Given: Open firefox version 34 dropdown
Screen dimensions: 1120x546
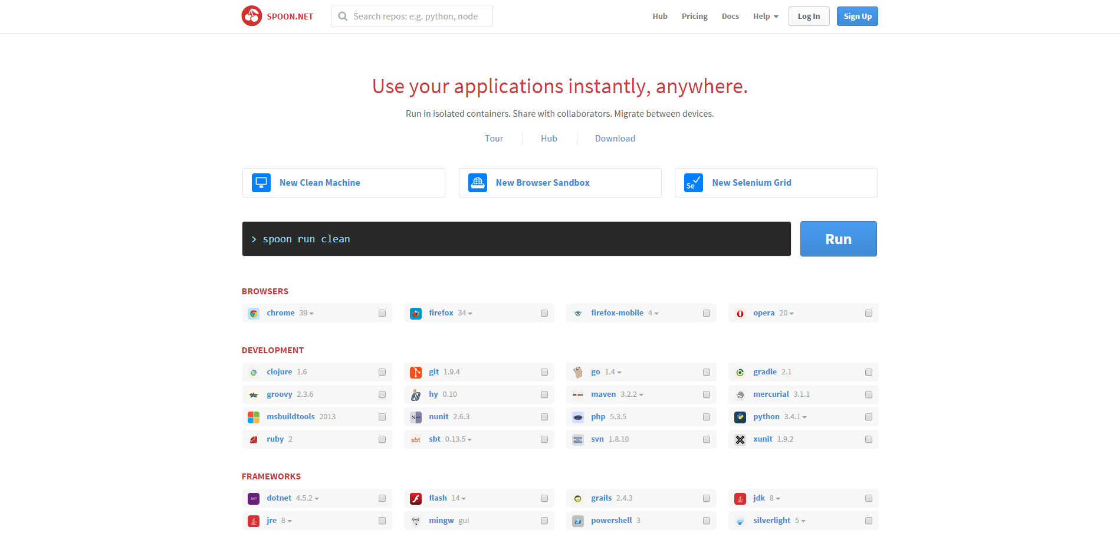Looking at the screenshot, I should (465, 313).
